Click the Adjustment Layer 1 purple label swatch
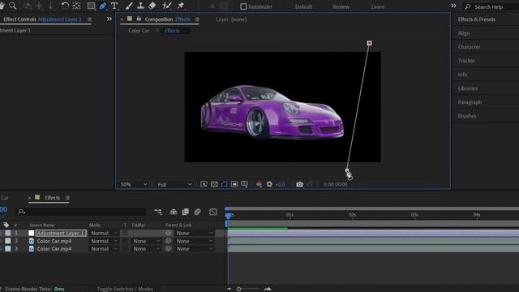The image size is (519, 292). tap(8, 233)
